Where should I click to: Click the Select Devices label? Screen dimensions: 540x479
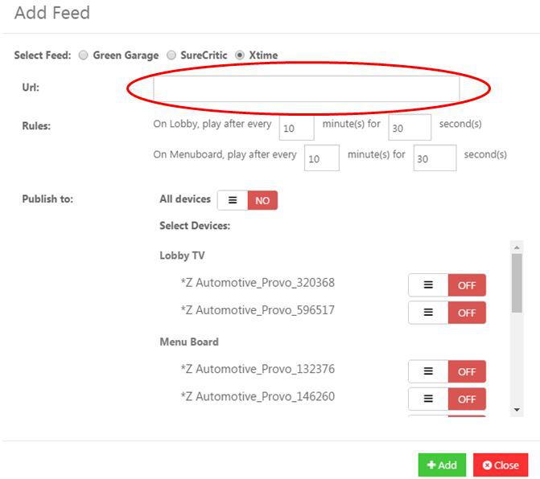point(195,226)
